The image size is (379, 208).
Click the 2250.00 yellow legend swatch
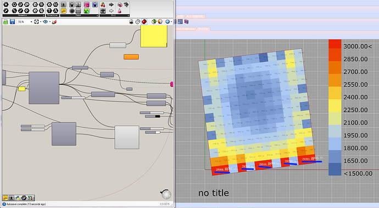[335, 106]
